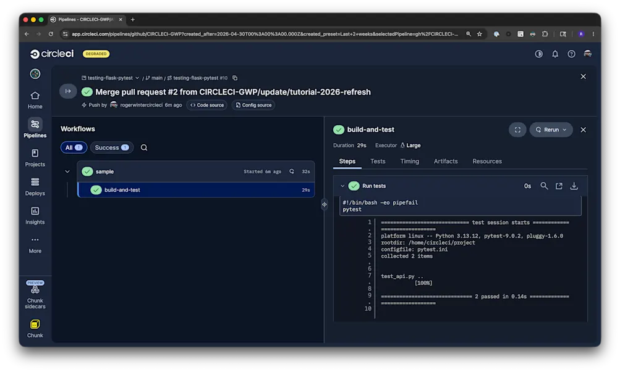Toggle the theme contrast icon in header
The height and width of the screenshot is (372, 620).
click(538, 54)
